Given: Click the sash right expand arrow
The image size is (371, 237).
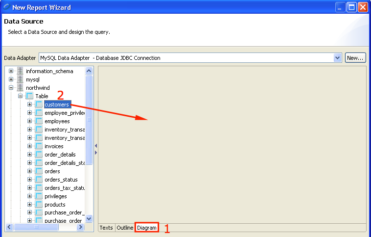Looking at the screenshot, I should [x=96, y=153].
